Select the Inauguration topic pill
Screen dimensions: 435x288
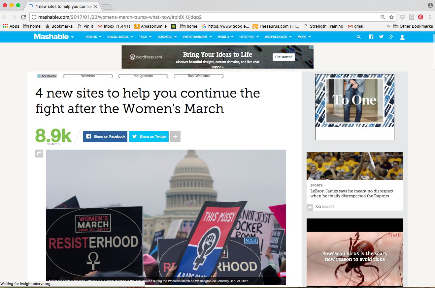coord(143,76)
